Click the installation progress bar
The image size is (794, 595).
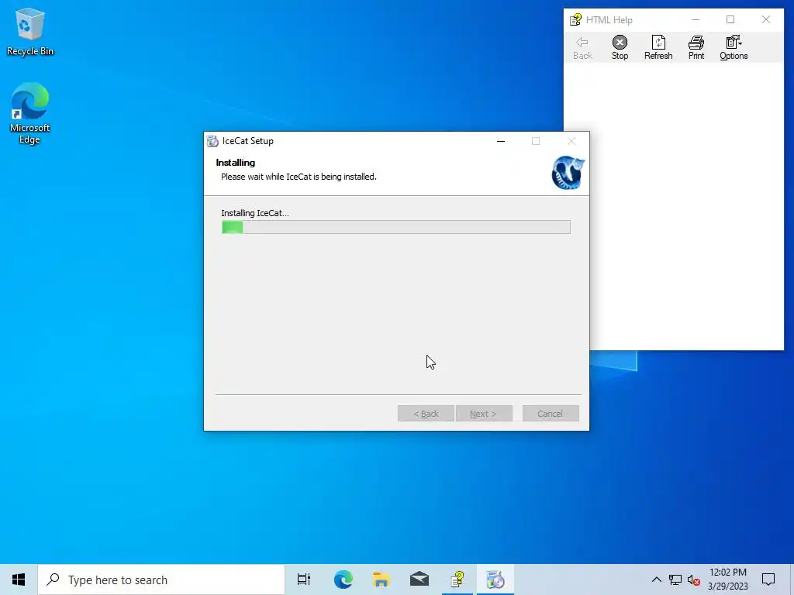tap(396, 227)
